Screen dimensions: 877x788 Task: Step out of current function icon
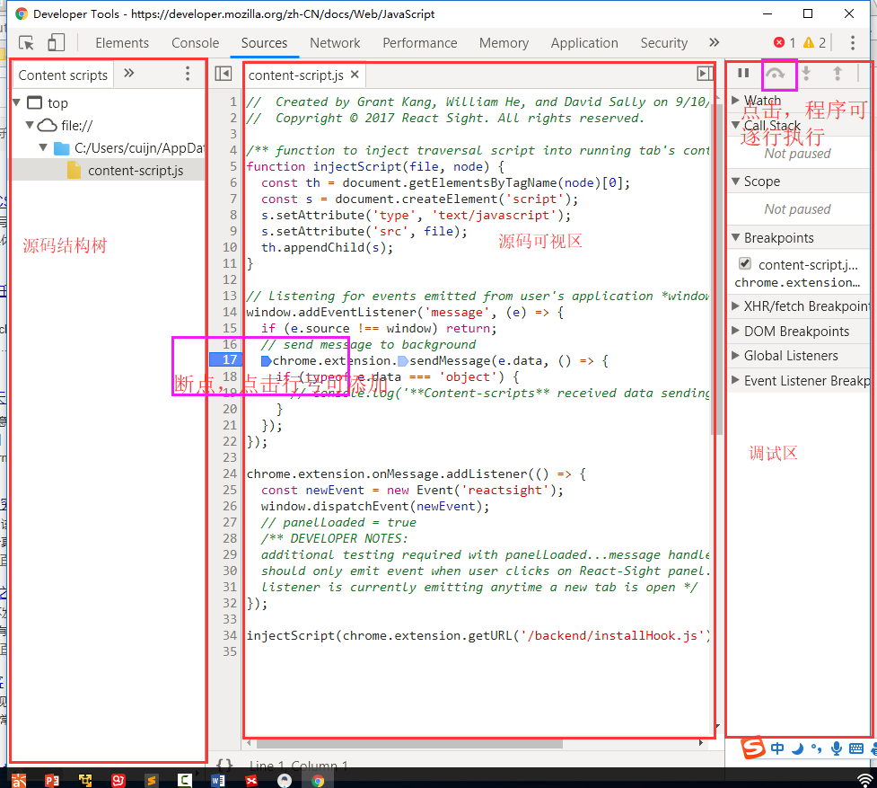click(838, 73)
